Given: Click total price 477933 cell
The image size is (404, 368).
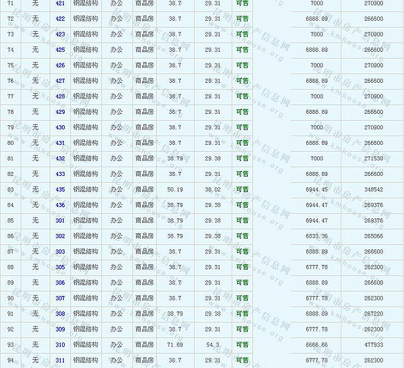Looking at the screenshot, I should click(x=373, y=344).
